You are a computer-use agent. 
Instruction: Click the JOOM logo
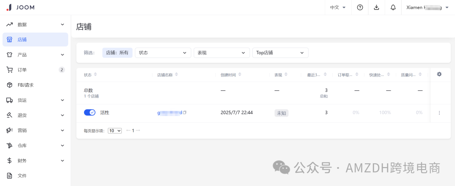(x=21, y=8)
